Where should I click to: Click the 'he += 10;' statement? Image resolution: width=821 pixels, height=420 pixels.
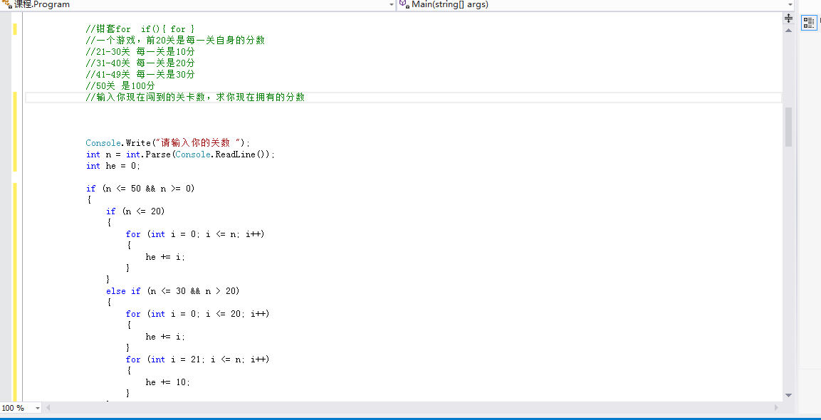click(168, 382)
